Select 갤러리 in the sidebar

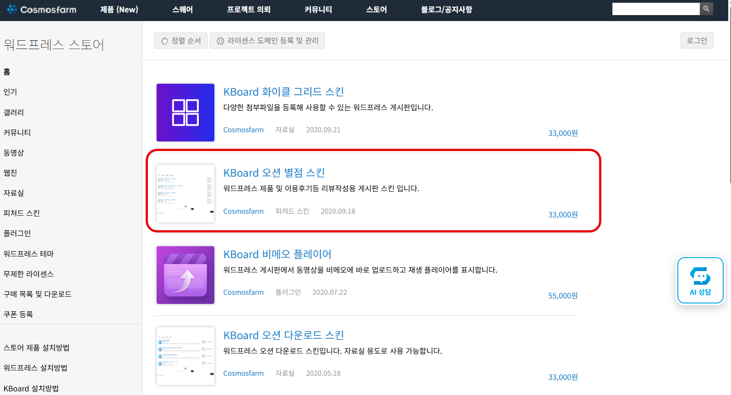[x=14, y=112]
